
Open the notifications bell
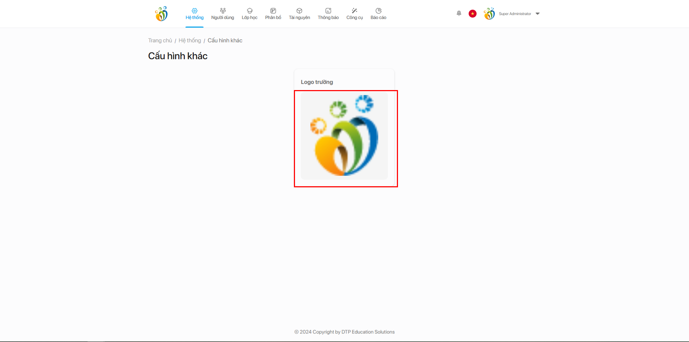(459, 13)
